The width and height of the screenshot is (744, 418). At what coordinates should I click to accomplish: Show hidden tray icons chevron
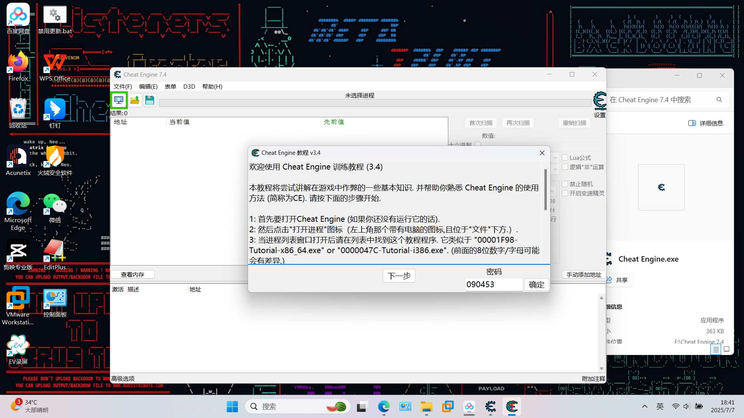click(x=645, y=406)
